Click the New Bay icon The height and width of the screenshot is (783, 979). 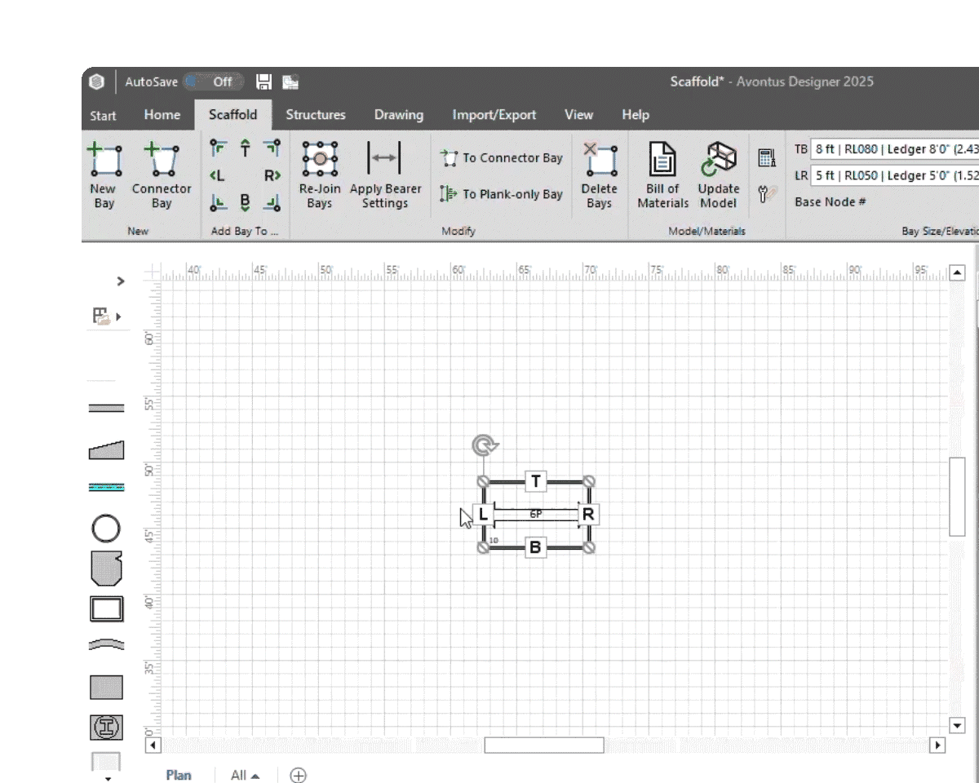(104, 175)
